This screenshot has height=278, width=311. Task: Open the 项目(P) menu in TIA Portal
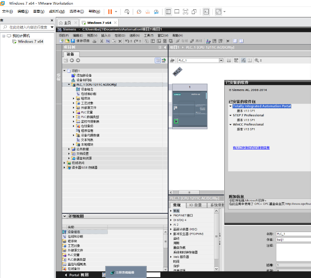coord(64,35)
